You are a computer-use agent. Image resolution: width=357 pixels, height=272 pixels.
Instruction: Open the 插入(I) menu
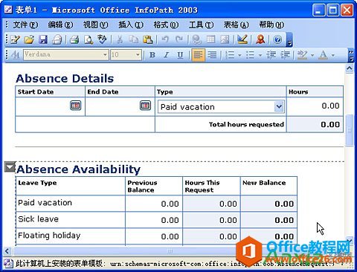[131, 25]
